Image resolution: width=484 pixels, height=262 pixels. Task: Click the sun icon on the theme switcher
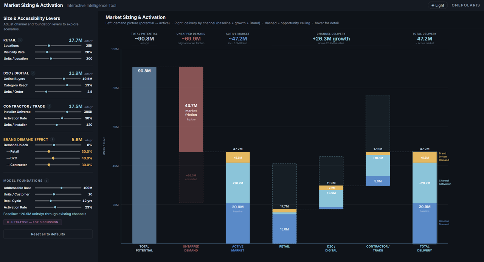coord(432,5)
